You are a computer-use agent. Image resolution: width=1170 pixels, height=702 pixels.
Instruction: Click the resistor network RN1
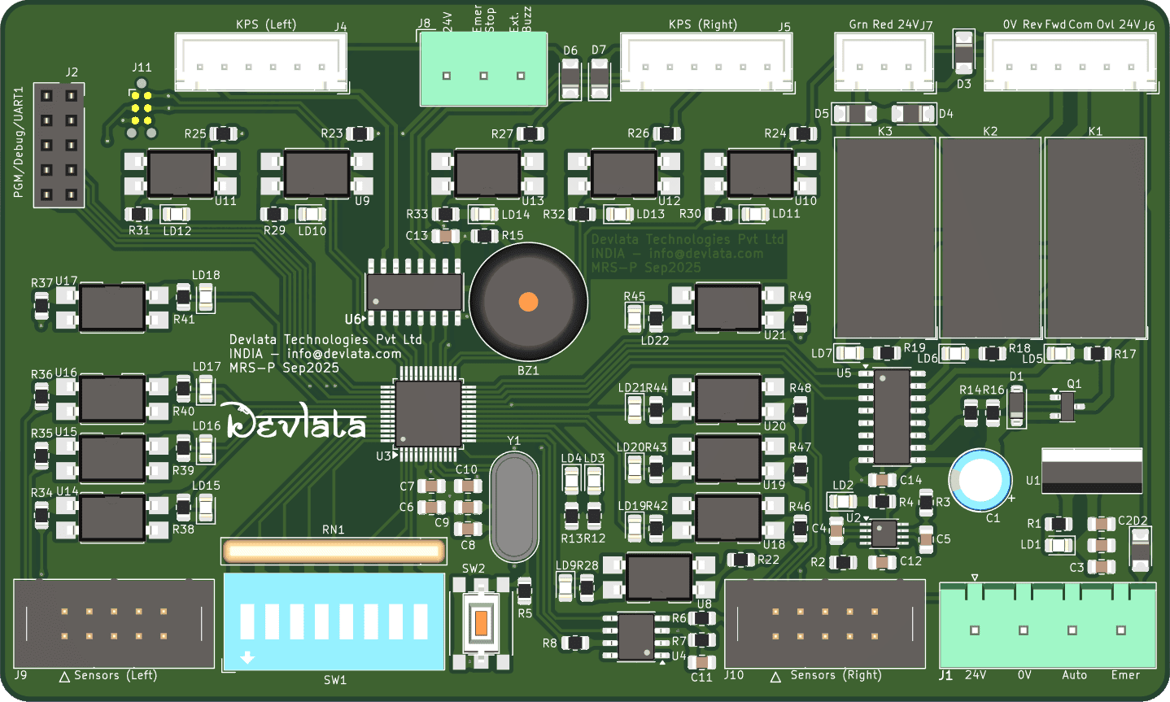(x=334, y=552)
